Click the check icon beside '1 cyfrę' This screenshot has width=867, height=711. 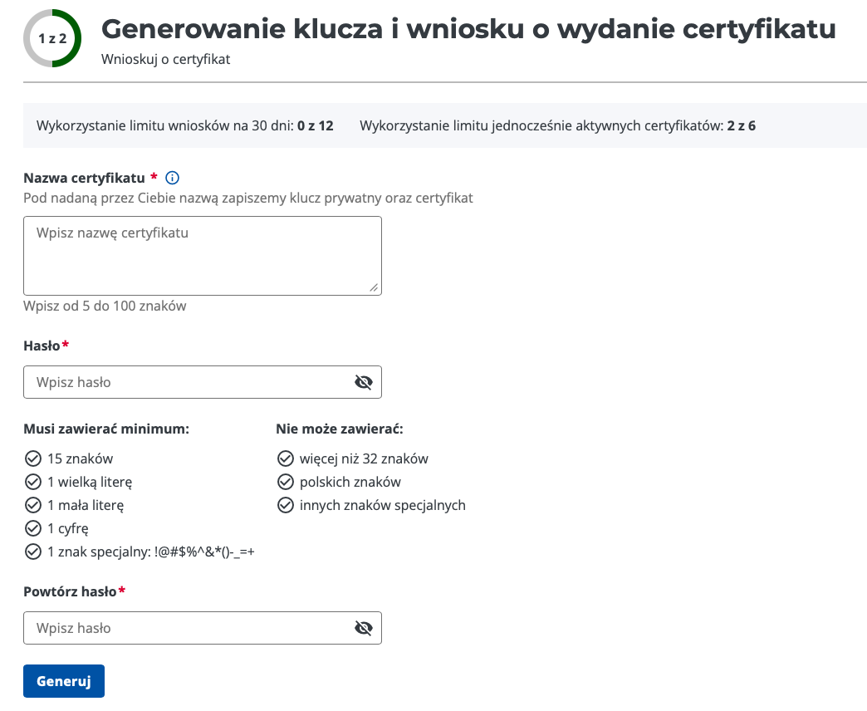coord(33,528)
